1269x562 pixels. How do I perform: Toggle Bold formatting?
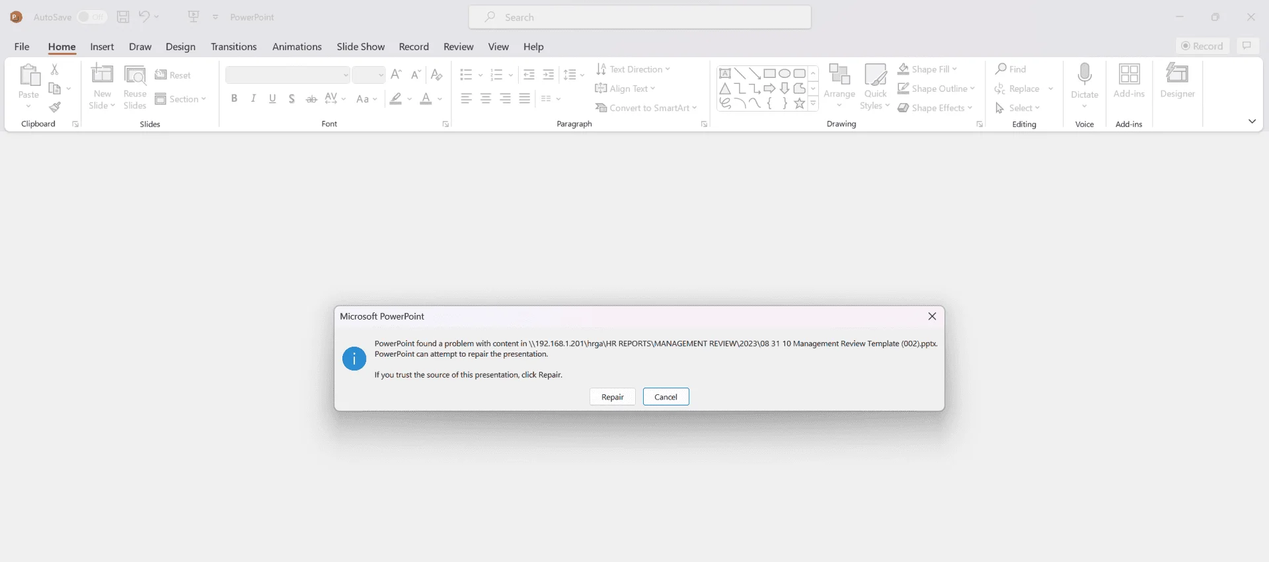tap(234, 99)
